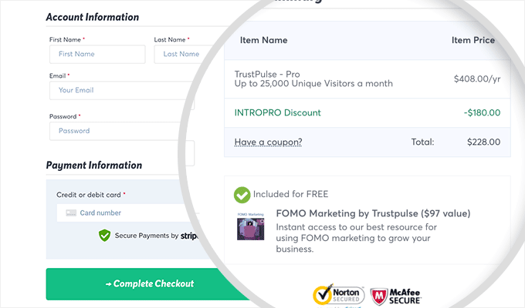Click the Item Name column header
The height and width of the screenshot is (308, 525).
click(x=264, y=40)
